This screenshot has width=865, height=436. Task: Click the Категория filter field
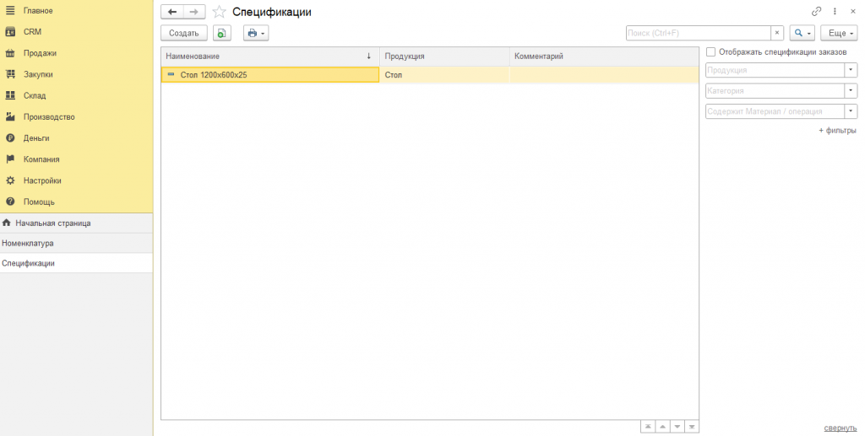775,90
